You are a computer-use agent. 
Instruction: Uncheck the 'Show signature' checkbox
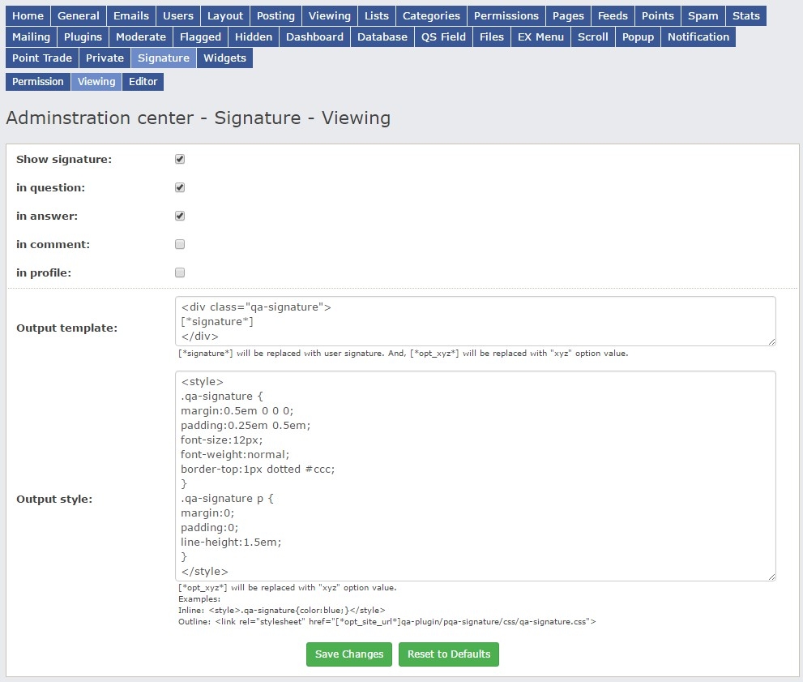tap(180, 159)
